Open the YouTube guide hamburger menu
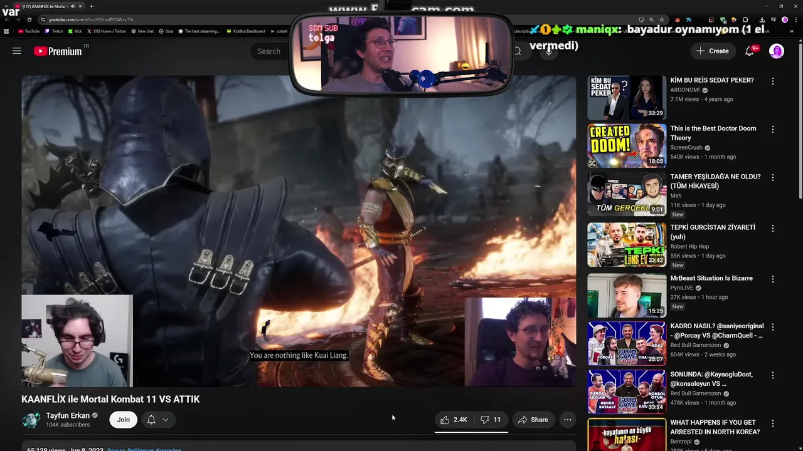The height and width of the screenshot is (451, 803). point(17,51)
